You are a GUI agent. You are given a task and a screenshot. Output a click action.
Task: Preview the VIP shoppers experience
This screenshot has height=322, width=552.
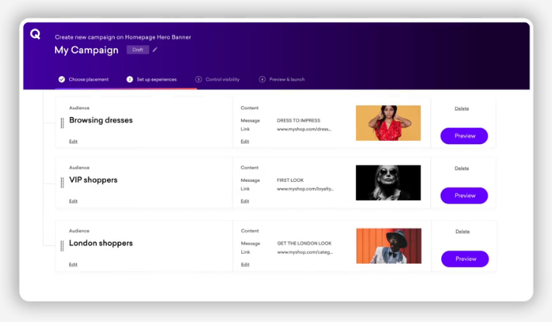coord(464,196)
